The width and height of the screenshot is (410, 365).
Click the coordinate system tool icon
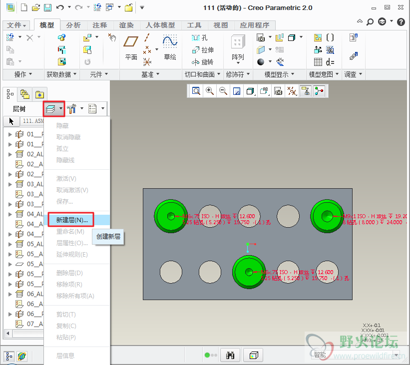point(147,62)
